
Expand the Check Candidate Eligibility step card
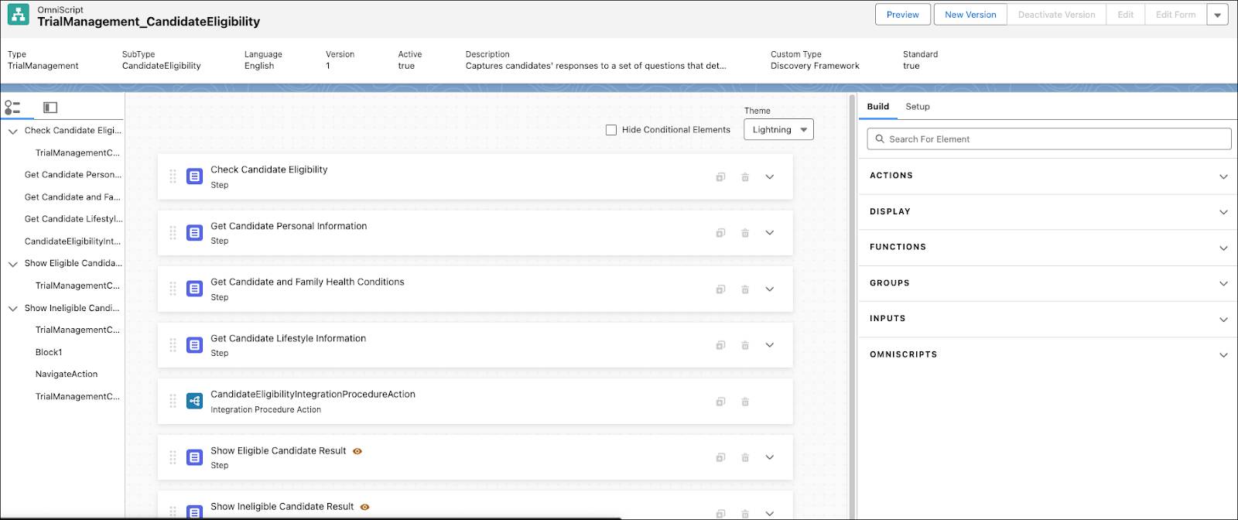tap(770, 177)
